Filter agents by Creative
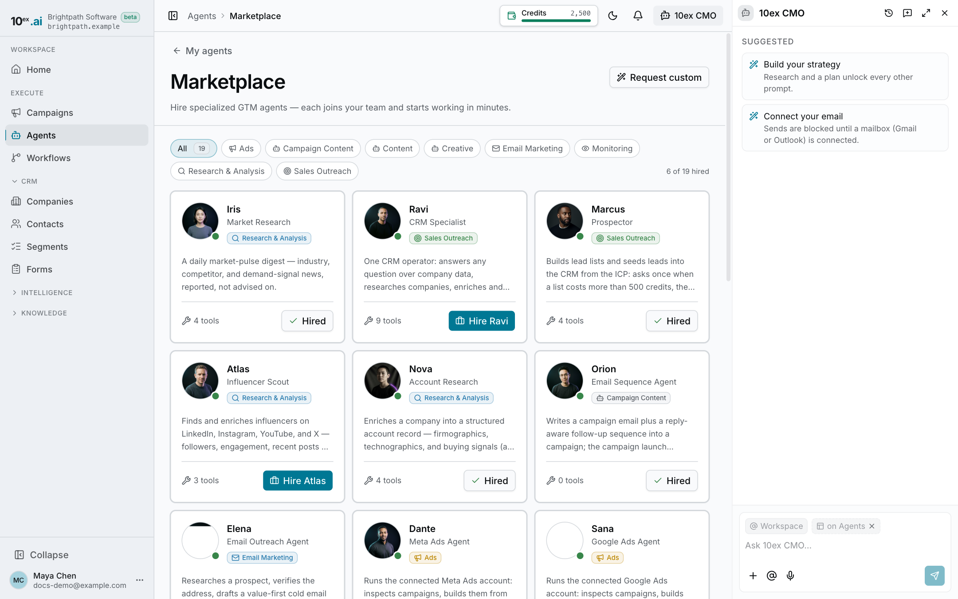This screenshot has width=958, height=599. 452,149
